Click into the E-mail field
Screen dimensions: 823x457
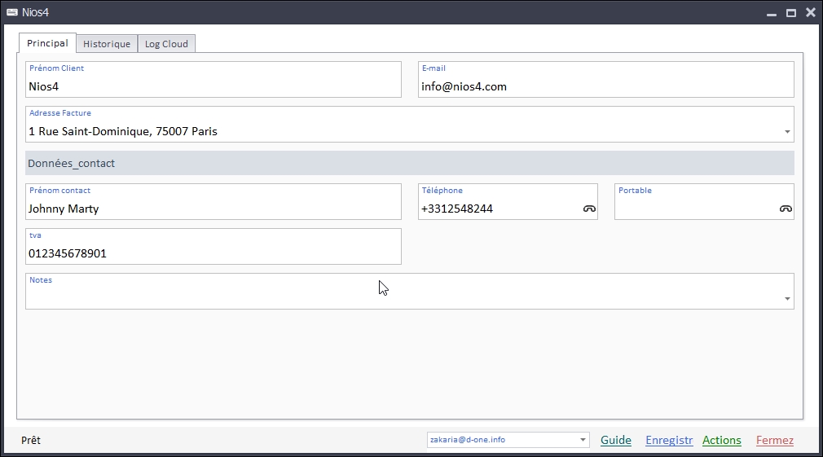605,86
